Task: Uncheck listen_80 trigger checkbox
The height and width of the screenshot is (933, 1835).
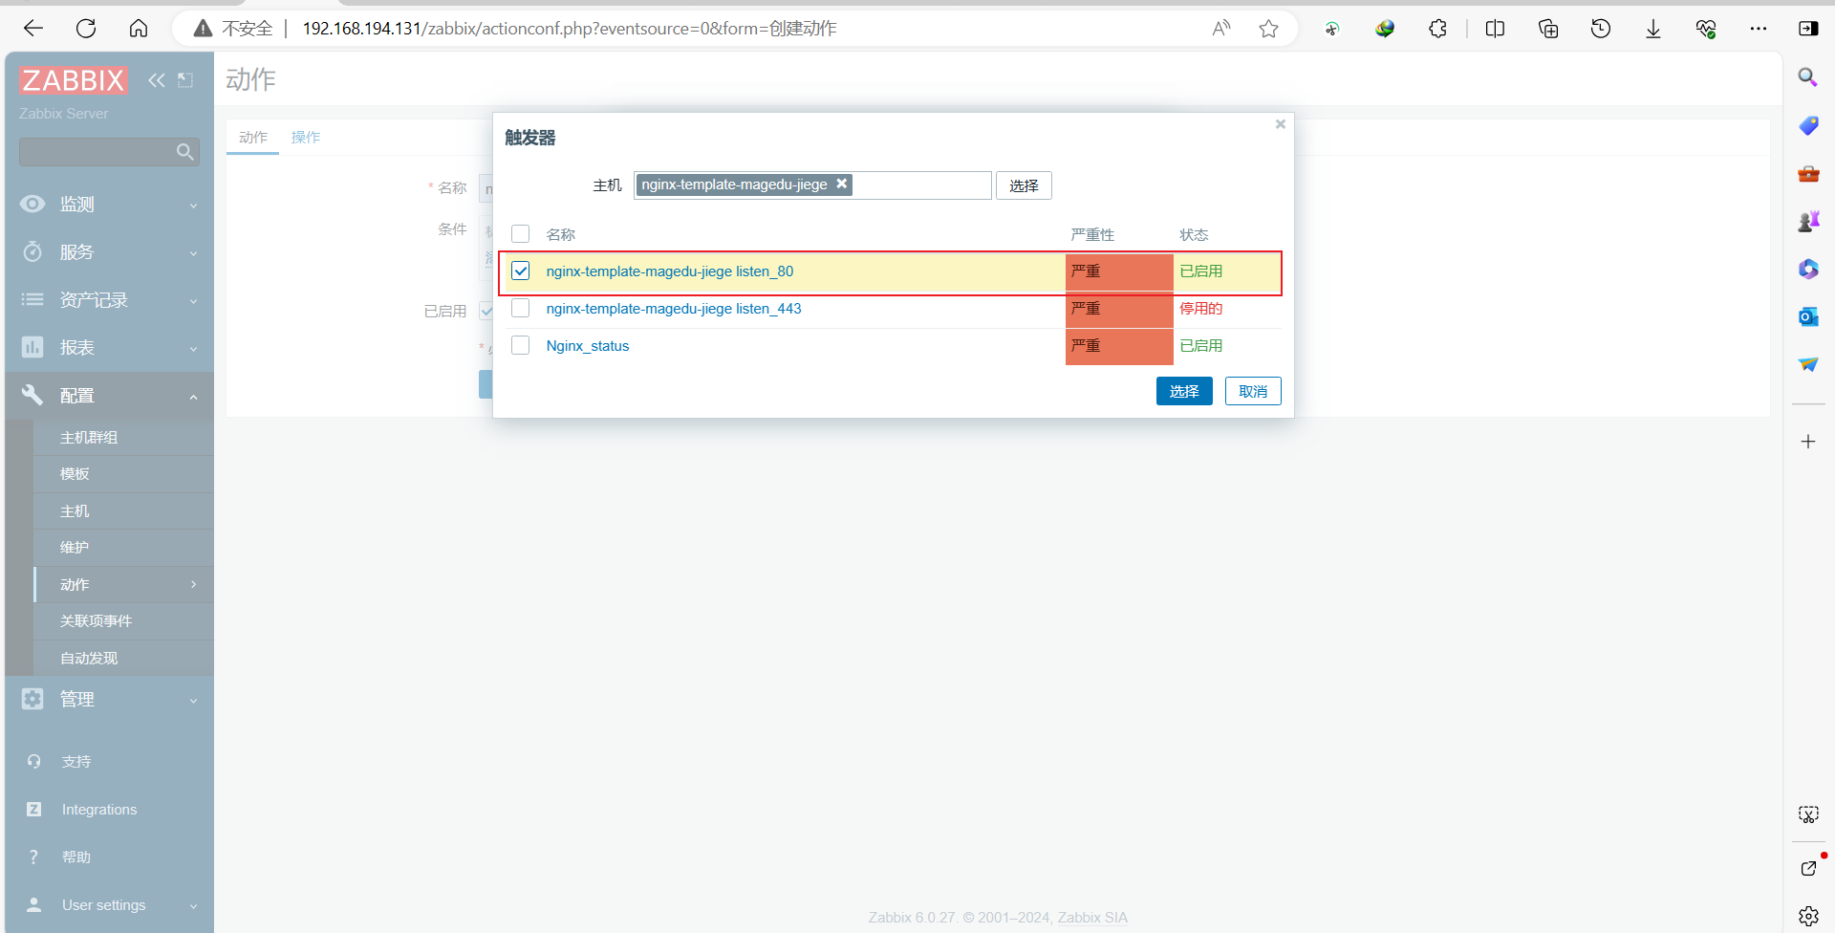Action: pyautogui.click(x=521, y=271)
